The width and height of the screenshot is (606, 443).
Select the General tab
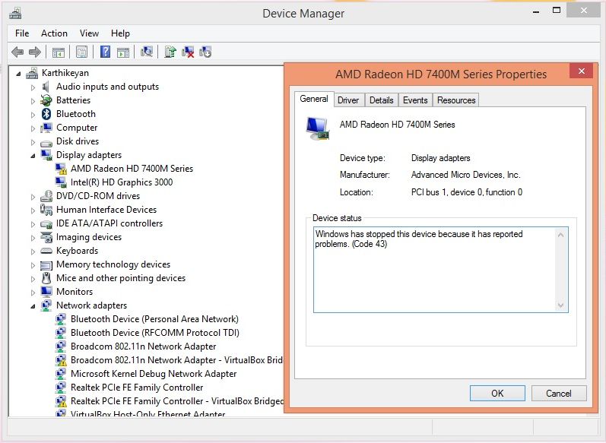tap(314, 99)
